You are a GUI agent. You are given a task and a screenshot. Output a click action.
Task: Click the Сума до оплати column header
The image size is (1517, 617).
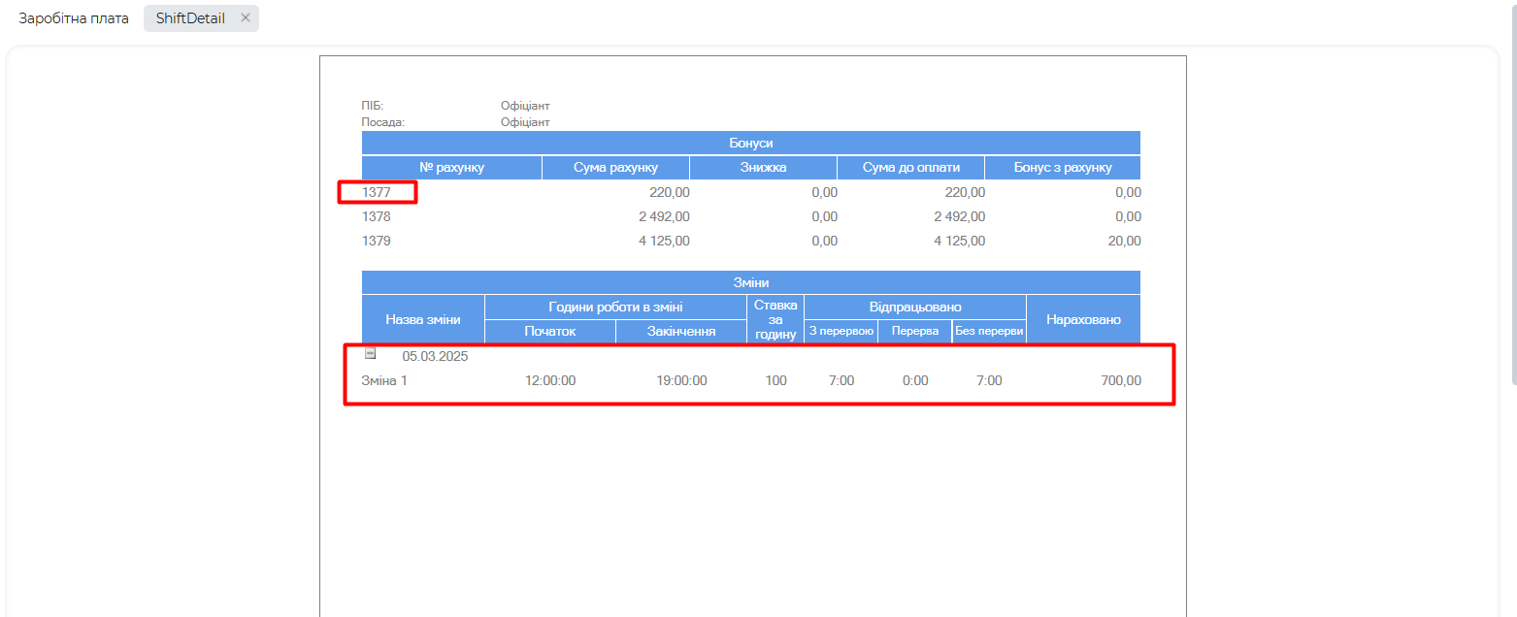910,168
